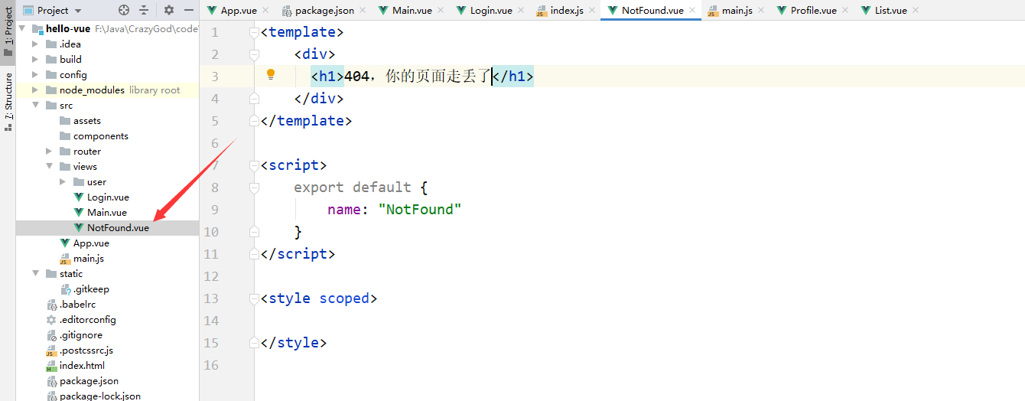Image resolution: width=1025 pixels, height=401 pixels.
Task: Click the collapse all icon in Project panel
Action: coord(144,10)
